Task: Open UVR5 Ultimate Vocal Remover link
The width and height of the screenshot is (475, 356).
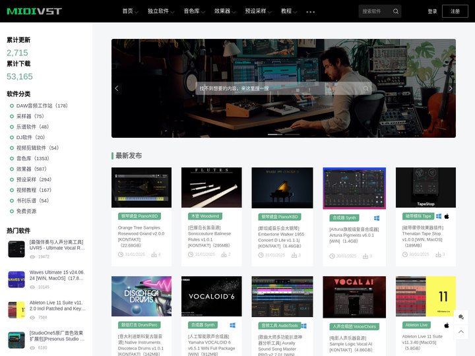Action: pyautogui.click(x=57, y=245)
